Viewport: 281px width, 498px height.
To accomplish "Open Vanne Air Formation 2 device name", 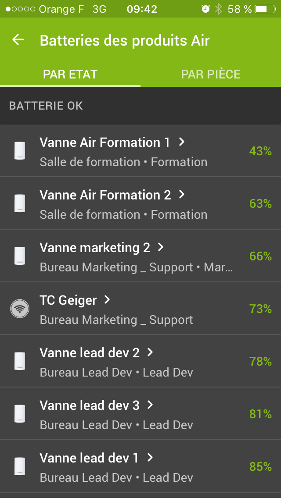I will pyautogui.click(x=105, y=195).
